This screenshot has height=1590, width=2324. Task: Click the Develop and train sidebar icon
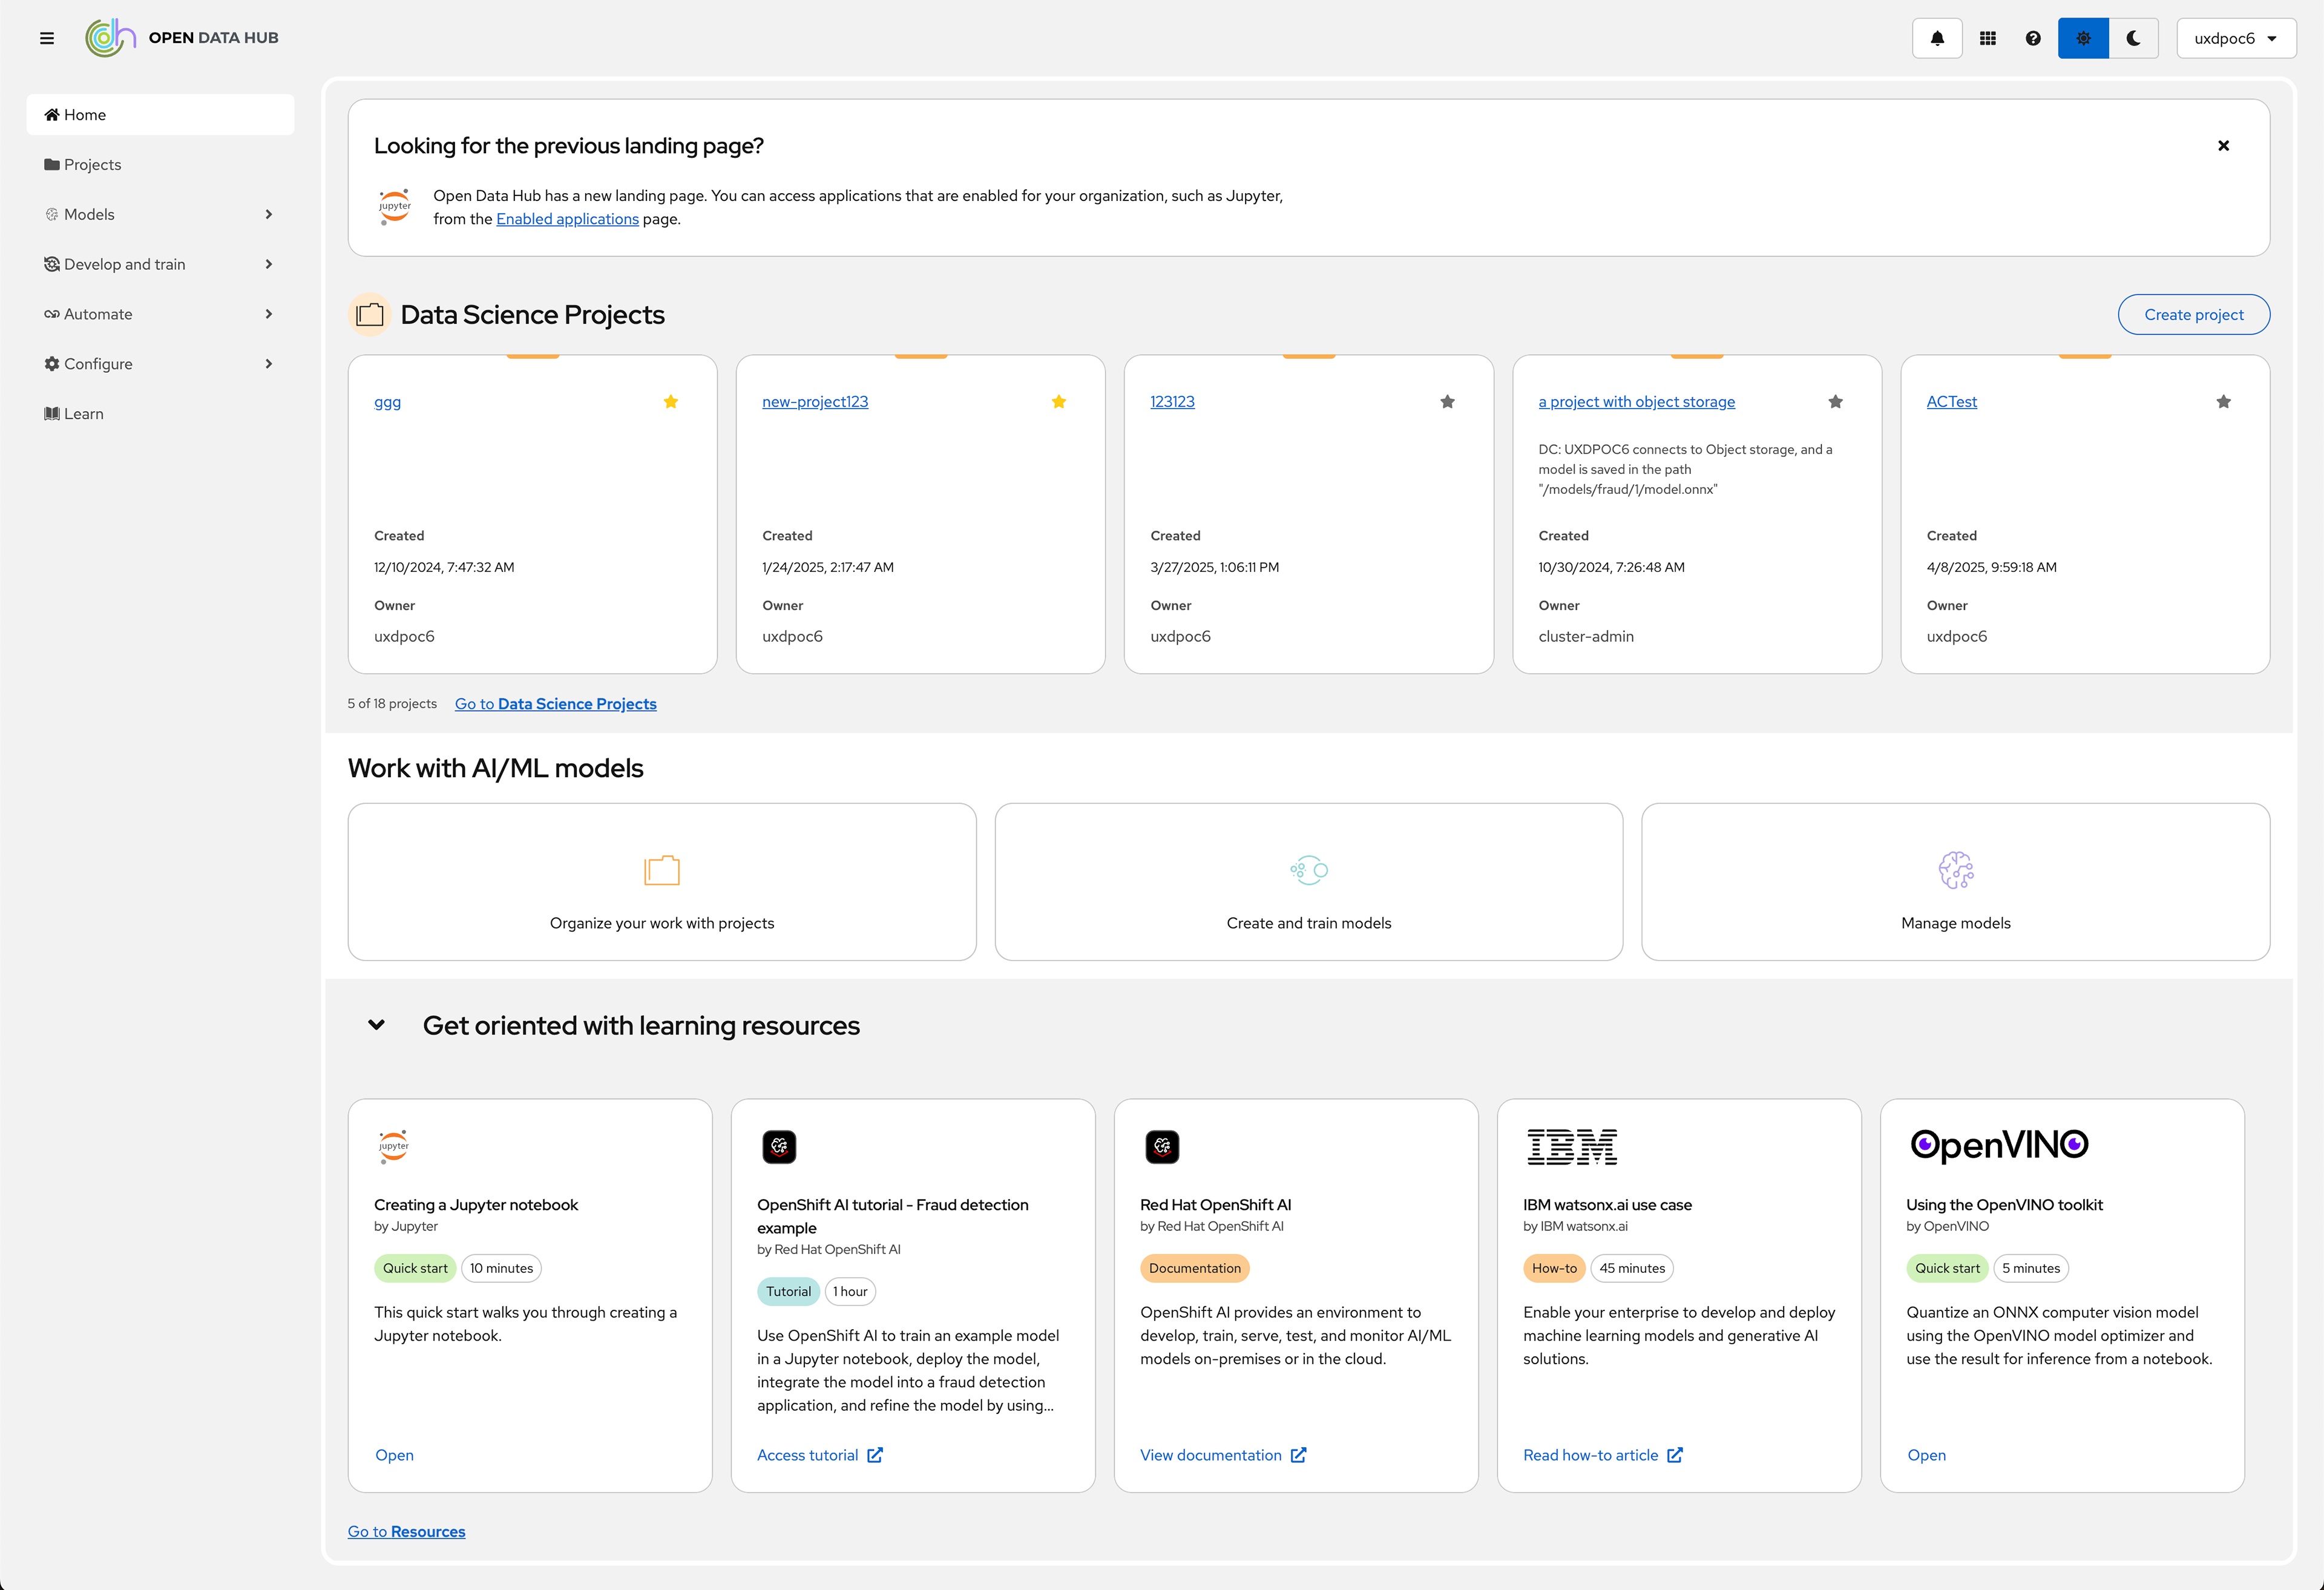click(52, 265)
